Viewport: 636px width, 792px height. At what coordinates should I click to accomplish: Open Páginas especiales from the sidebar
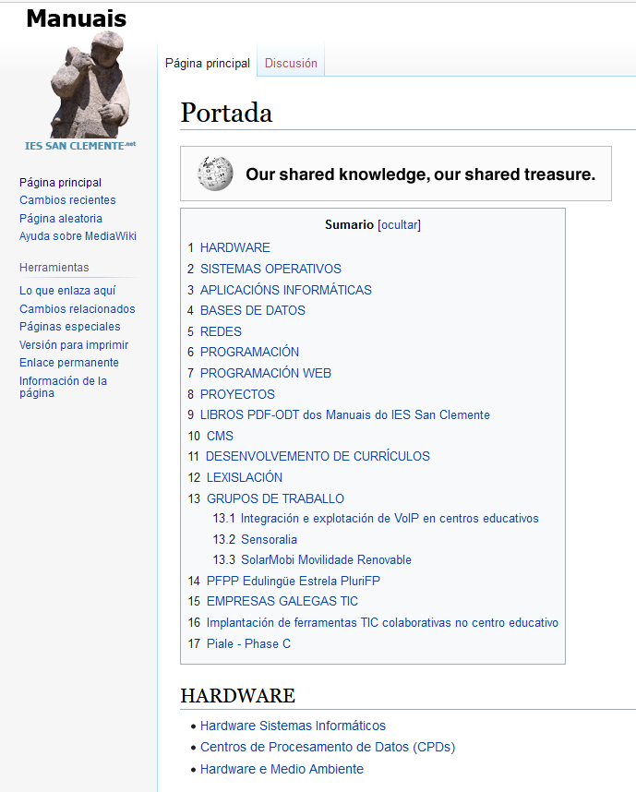point(69,327)
